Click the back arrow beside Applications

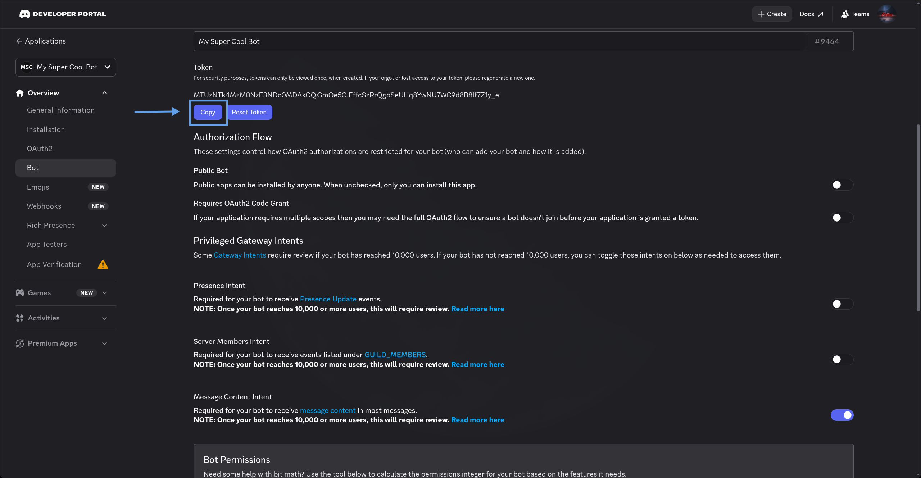tap(19, 41)
